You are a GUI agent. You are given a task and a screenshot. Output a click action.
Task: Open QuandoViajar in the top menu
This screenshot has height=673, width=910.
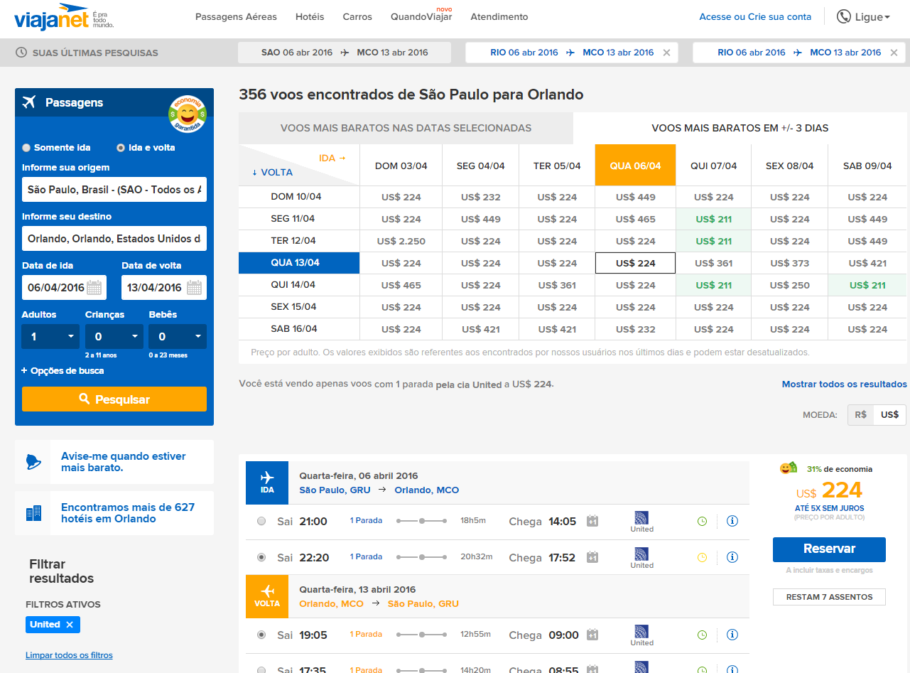pos(421,16)
